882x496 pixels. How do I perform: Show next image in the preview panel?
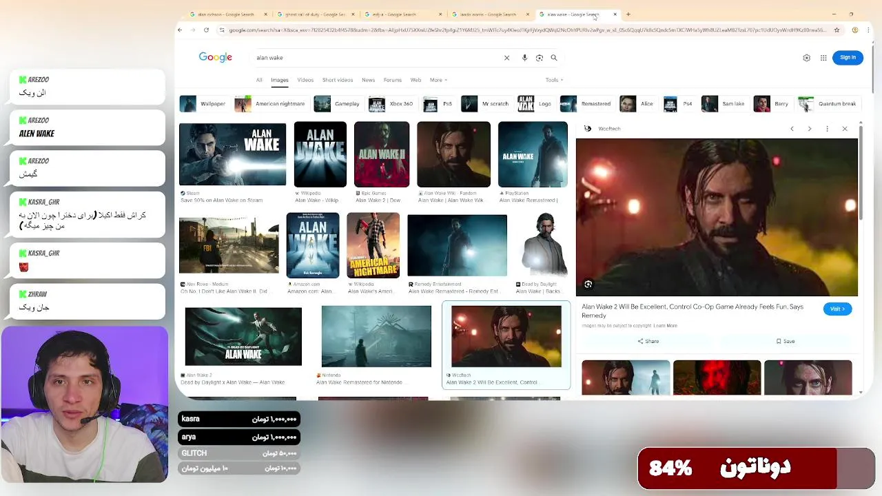coord(810,129)
